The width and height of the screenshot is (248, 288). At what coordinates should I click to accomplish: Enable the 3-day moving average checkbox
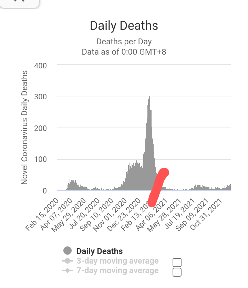[177, 263]
